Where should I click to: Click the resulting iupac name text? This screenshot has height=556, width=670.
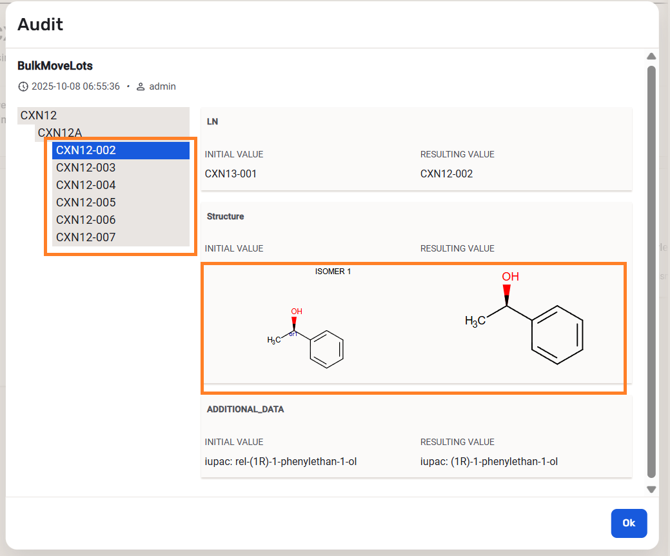pos(489,461)
